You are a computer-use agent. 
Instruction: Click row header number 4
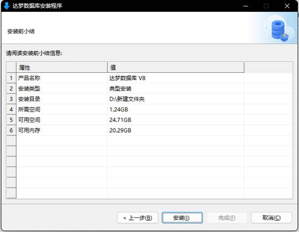click(x=11, y=110)
